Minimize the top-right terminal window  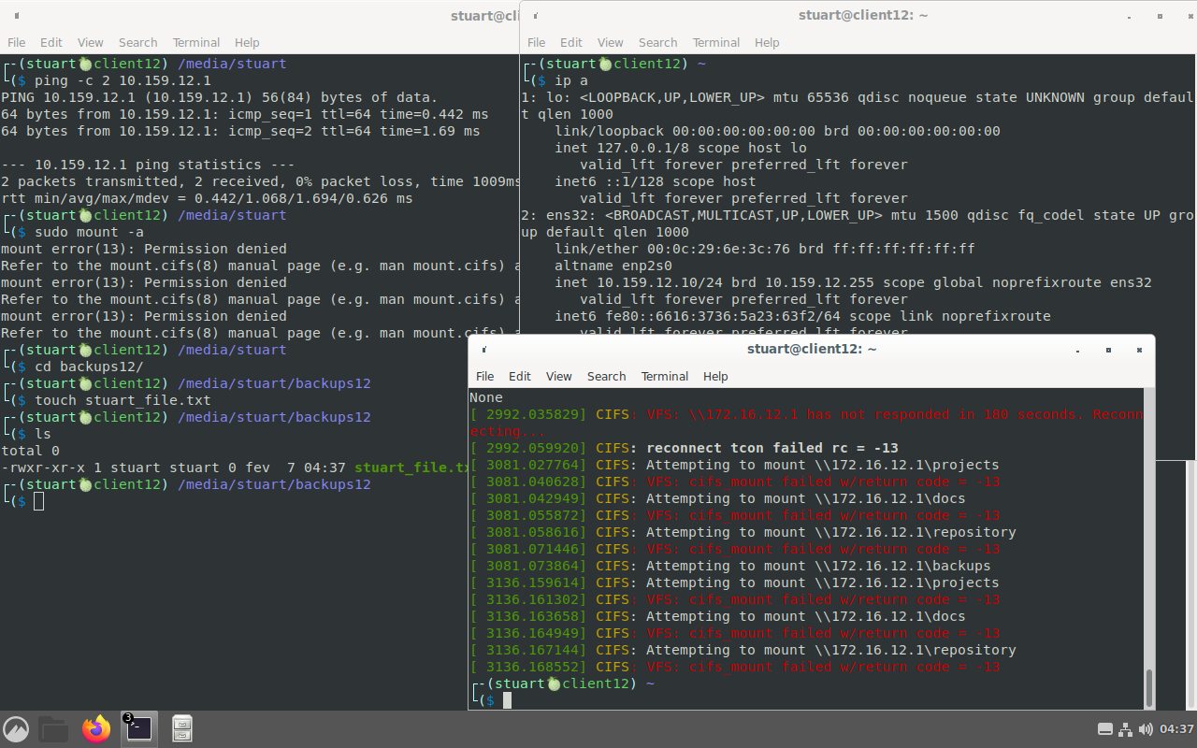(x=1129, y=16)
